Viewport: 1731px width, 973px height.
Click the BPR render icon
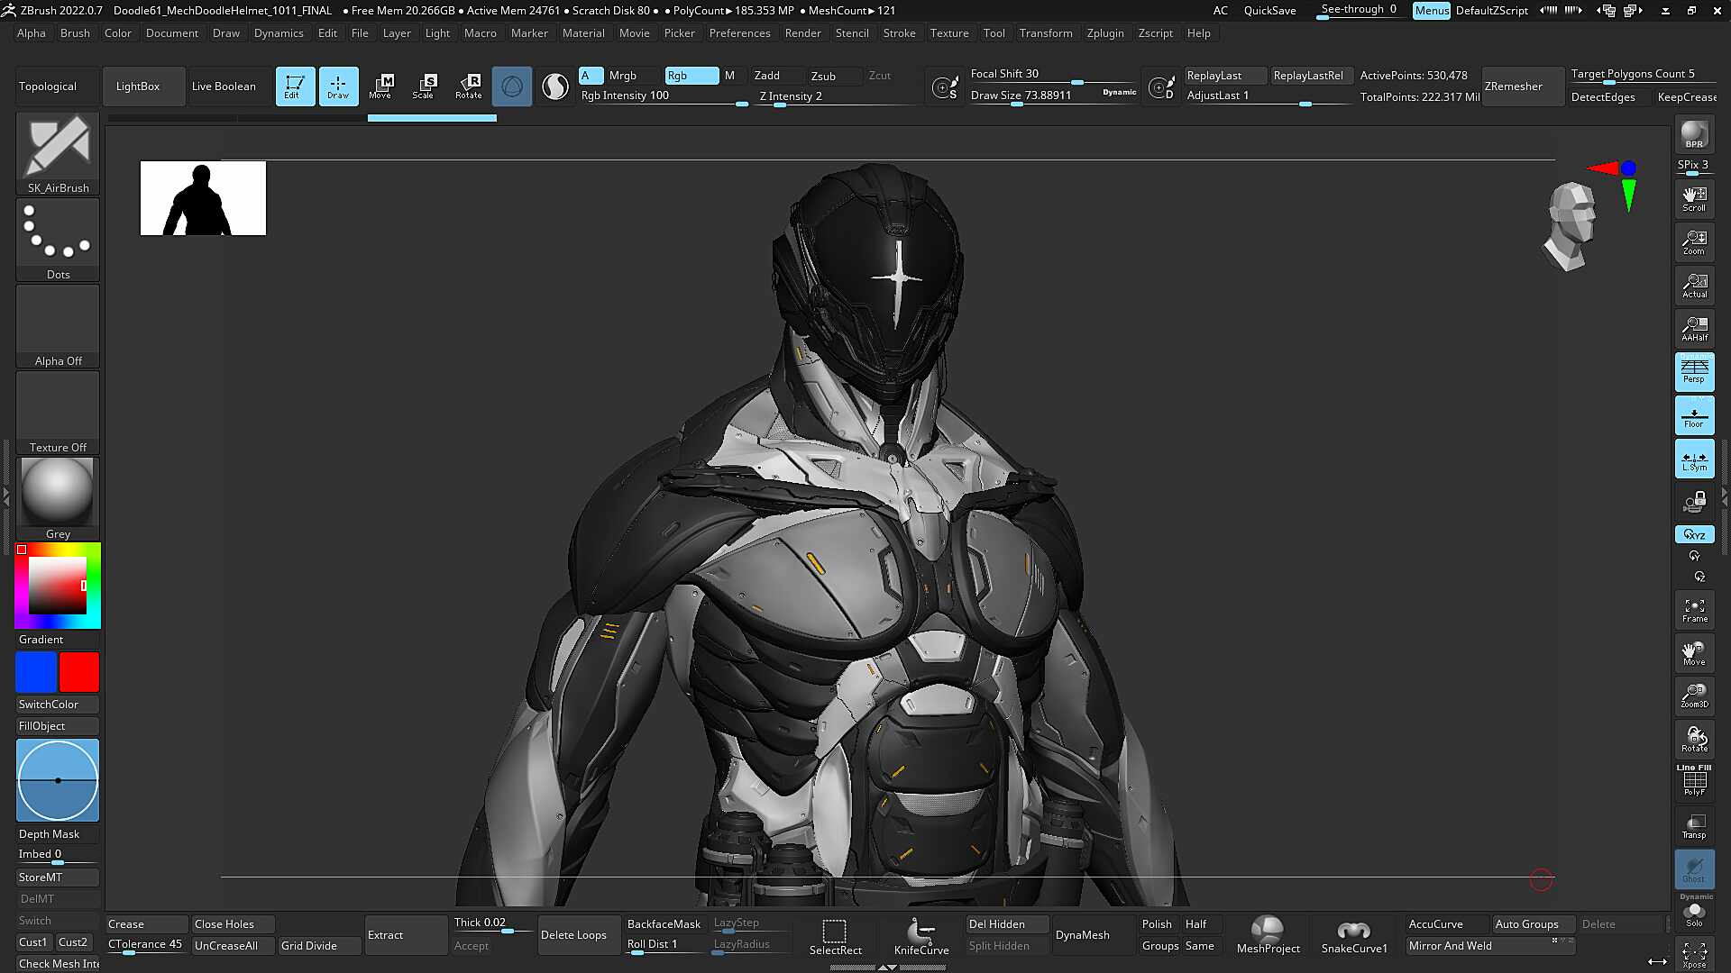pyautogui.click(x=1694, y=135)
